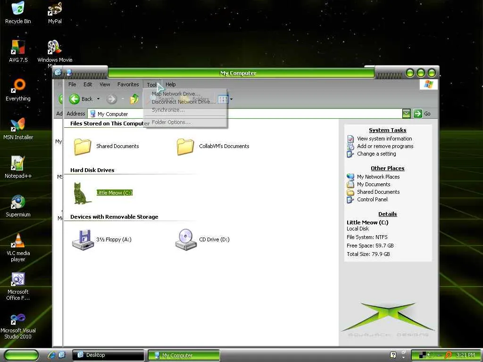The height and width of the screenshot is (362, 483).
Task: Click the help question mark tray icon
Action: [393, 355]
